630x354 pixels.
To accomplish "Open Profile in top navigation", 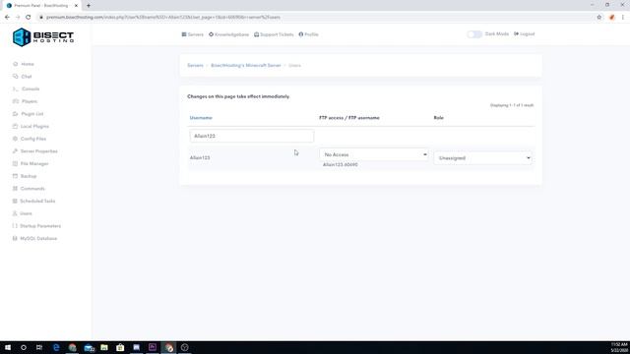I will [308, 34].
